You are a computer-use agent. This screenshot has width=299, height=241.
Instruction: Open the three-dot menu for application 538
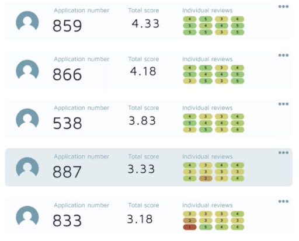coord(283,104)
